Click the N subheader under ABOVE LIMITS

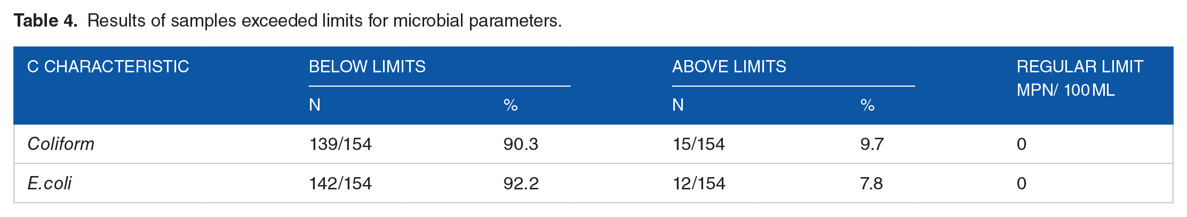pyautogui.click(x=678, y=105)
